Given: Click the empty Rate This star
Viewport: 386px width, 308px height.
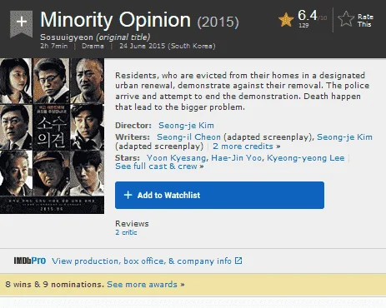Looking at the screenshot, I should click(346, 19).
